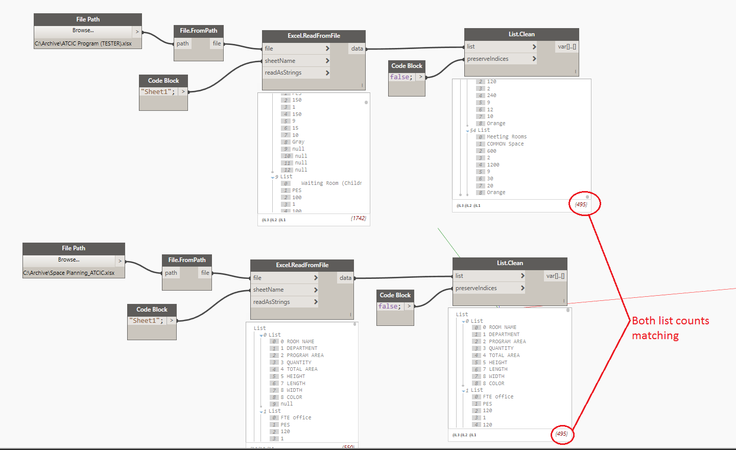Screen dimensions: 736x450
Task: Open 'file' port chevron on upper Excel.ReadFromFile
Action: coord(327,49)
